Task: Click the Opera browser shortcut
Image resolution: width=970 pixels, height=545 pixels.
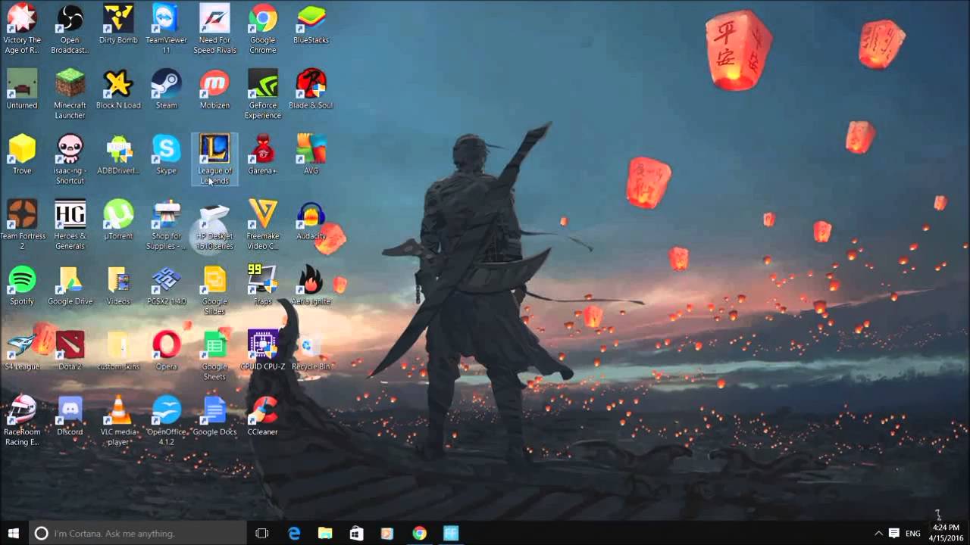Action: pos(166,350)
